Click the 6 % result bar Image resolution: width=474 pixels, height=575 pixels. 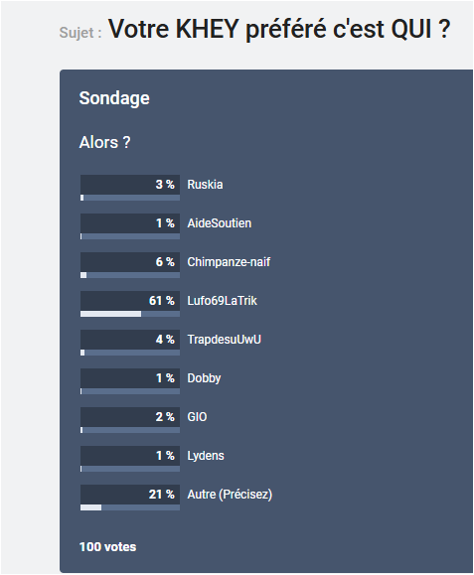(x=130, y=275)
